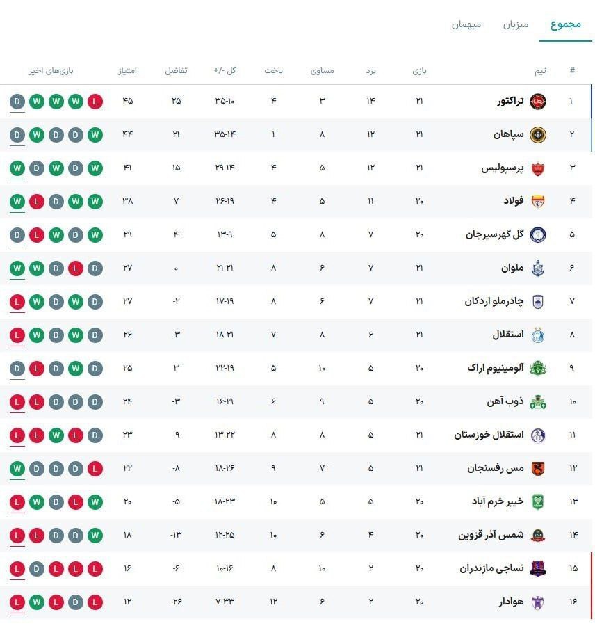Image resolution: width=595 pixels, height=626 pixels.
Task: Sort table by امتیاز column header
Action: tap(125, 70)
